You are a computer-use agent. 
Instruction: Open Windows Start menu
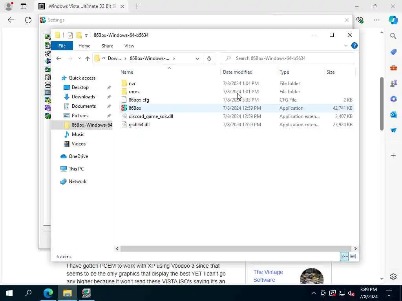tap(9, 293)
